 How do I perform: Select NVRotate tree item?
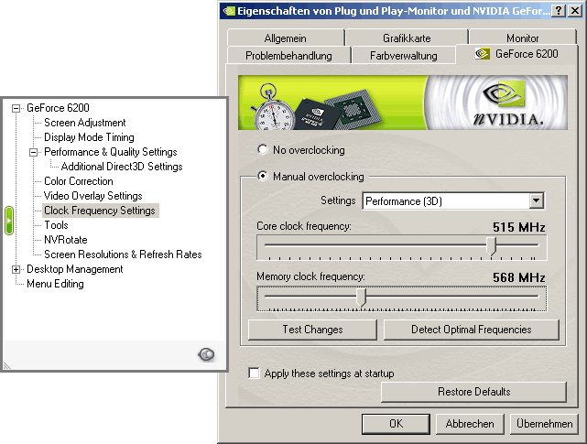point(66,240)
